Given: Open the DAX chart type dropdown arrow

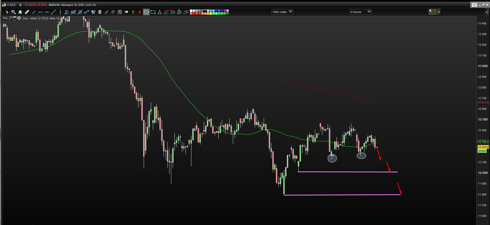Looking at the screenshot, I should (x=8, y=5).
